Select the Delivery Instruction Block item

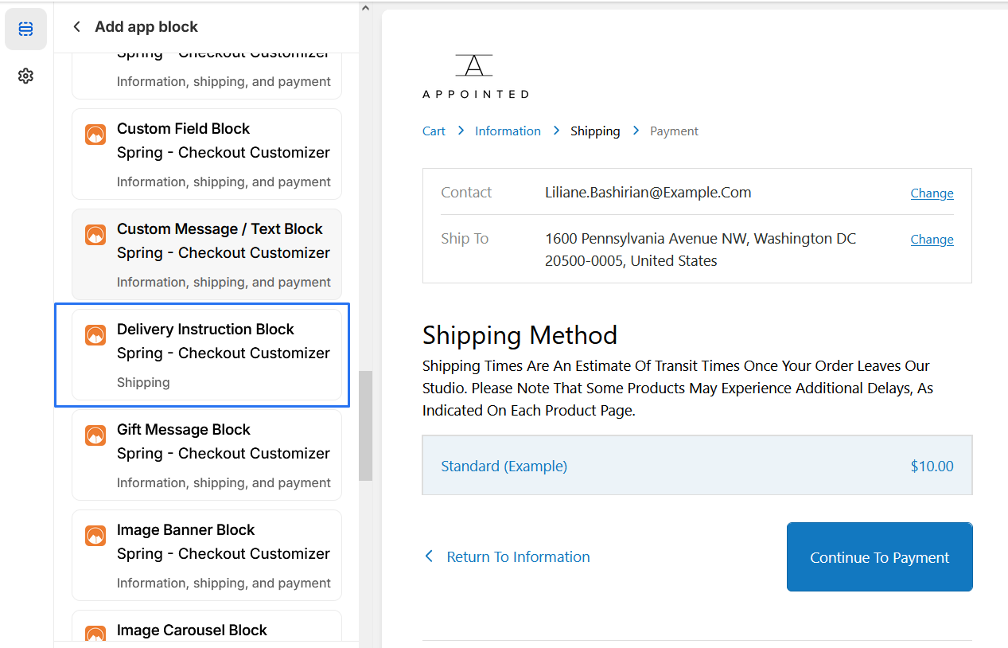[x=206, y=355]
